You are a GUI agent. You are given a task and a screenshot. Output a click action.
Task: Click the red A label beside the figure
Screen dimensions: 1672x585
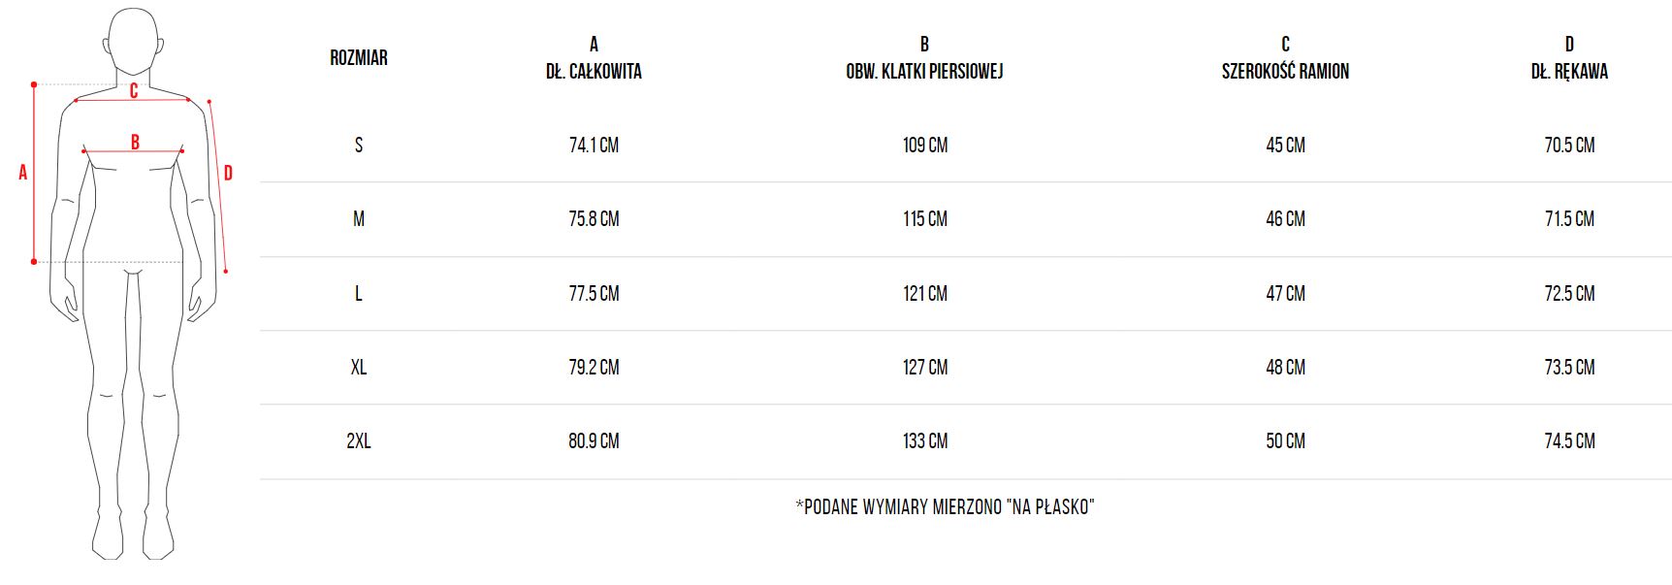coord(23,173)
